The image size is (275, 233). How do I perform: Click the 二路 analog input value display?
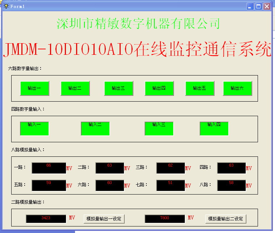(x=110, y=168)
